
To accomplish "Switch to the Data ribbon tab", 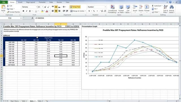I will tap(51, 2).
